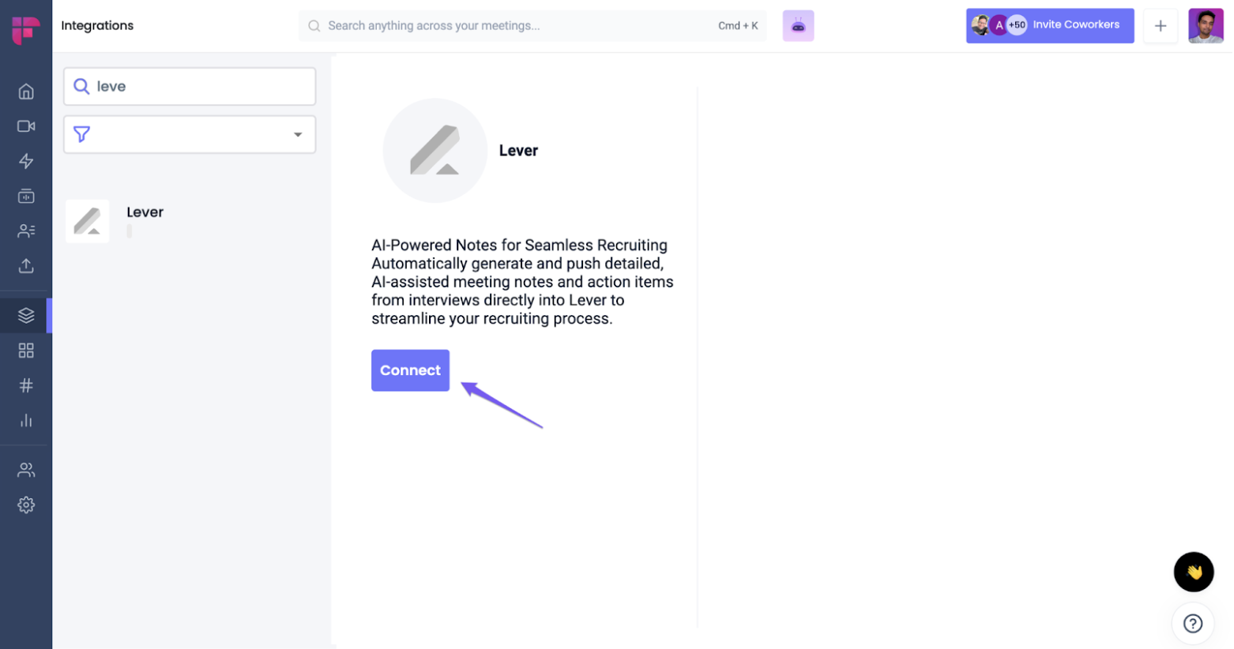Screen dimensions: 1234x649
Task: Click the Connect button for Lever
Action: [410, 370]
